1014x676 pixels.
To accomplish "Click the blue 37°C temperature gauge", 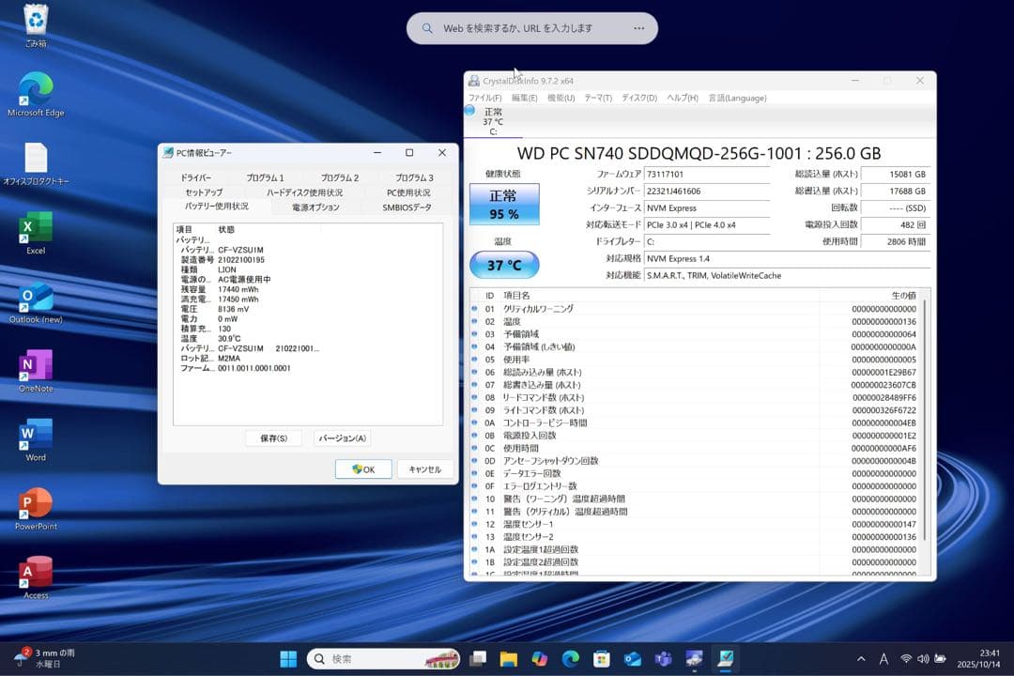I will click(x=504, y=265).
